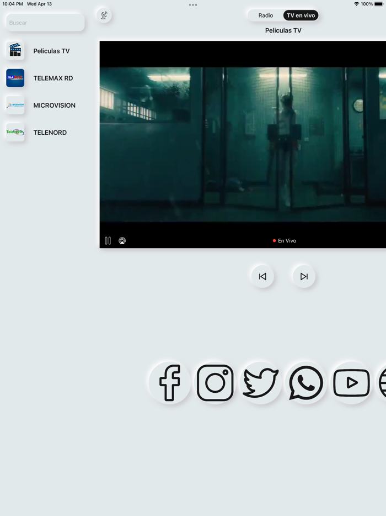Tap the 10:04 PM clock in status bar

(13, 4)
